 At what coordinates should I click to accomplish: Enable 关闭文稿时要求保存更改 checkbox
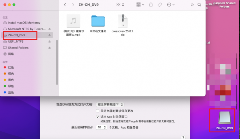tap(97, 111)
